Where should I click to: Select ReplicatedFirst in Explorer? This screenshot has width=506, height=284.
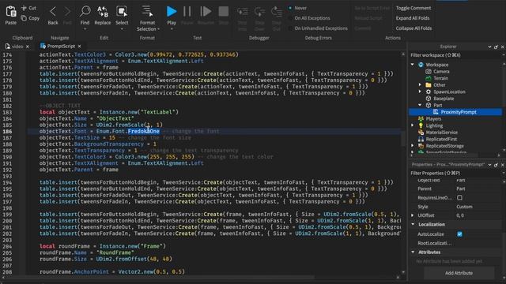(441, 139)
